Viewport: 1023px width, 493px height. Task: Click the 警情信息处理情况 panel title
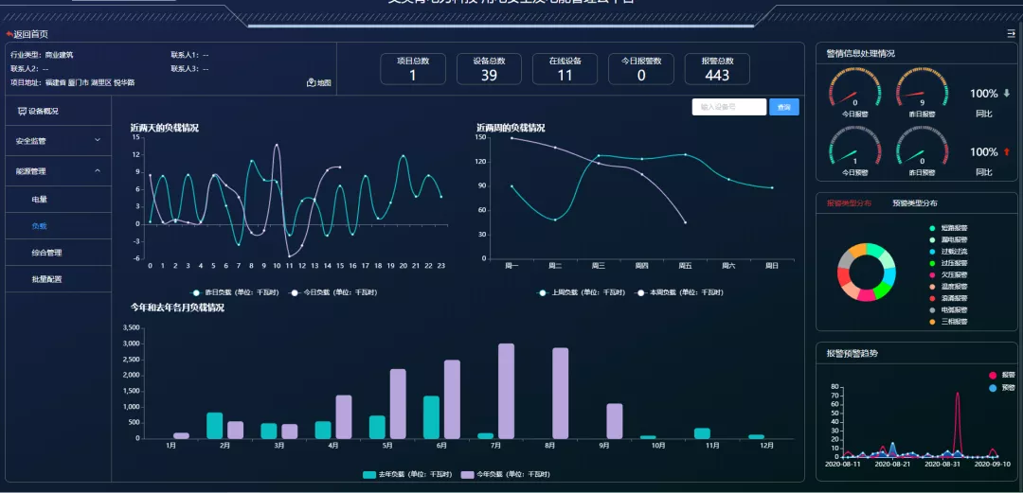pyautogui.click(x=860, y=54)
